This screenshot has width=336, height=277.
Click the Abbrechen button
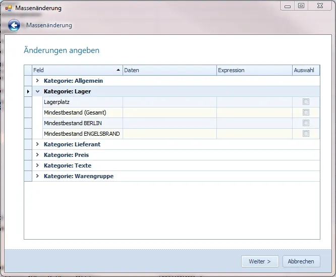pos(301,261)
